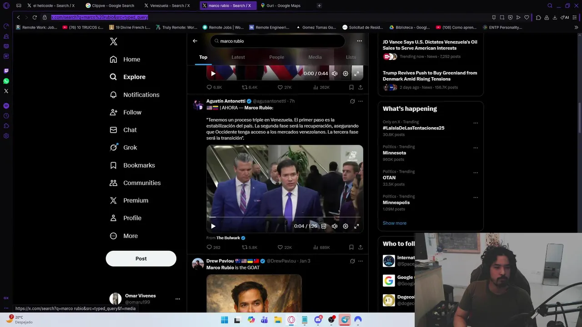Open account menu dots beside Omar Vivenes
This screenshot has height=327, width=582.
click(178, 299)
